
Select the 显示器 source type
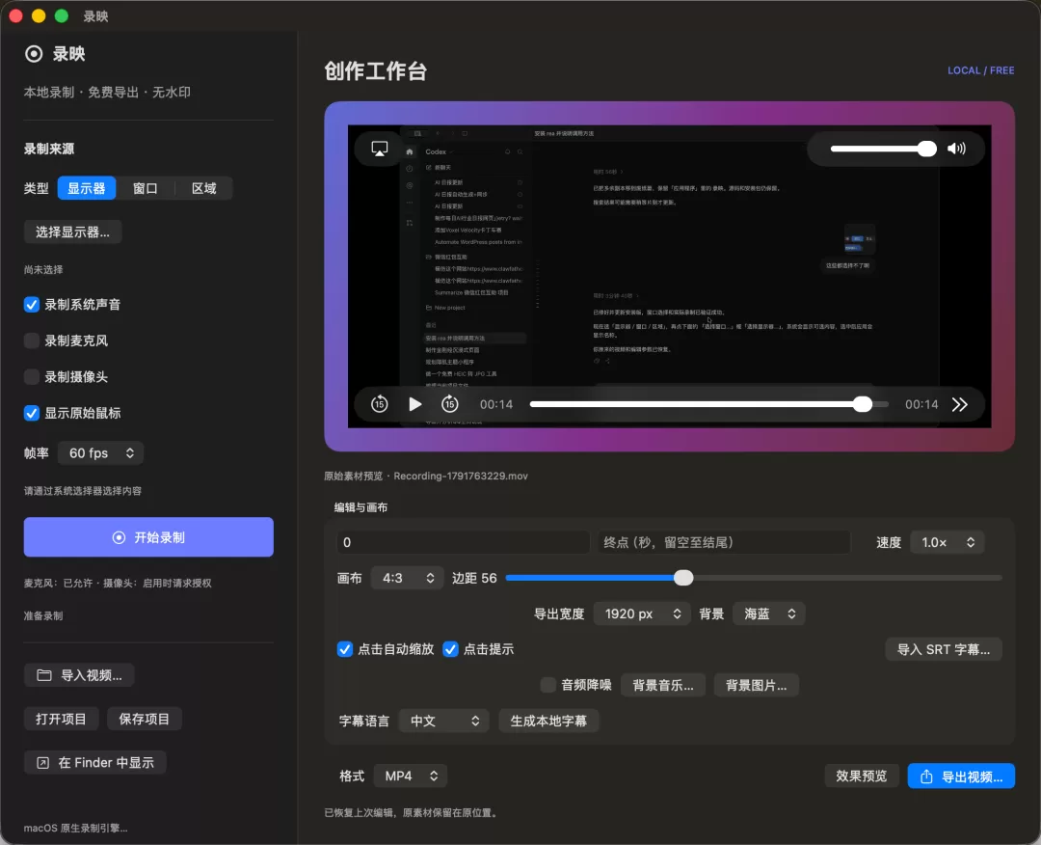87,189
